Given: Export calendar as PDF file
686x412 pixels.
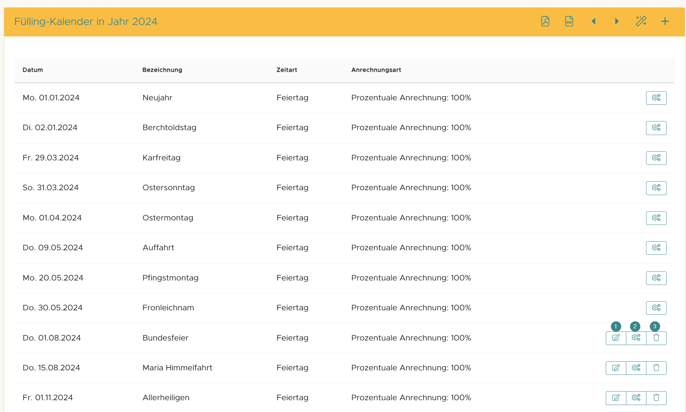Looking at the screenshot, I should pos(545,22).
